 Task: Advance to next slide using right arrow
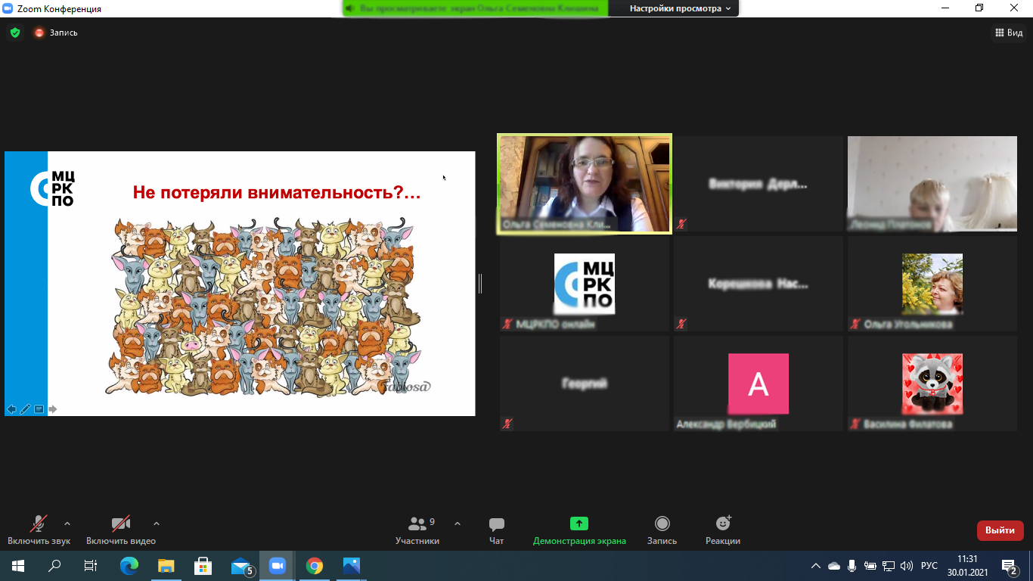pos(53,409)
